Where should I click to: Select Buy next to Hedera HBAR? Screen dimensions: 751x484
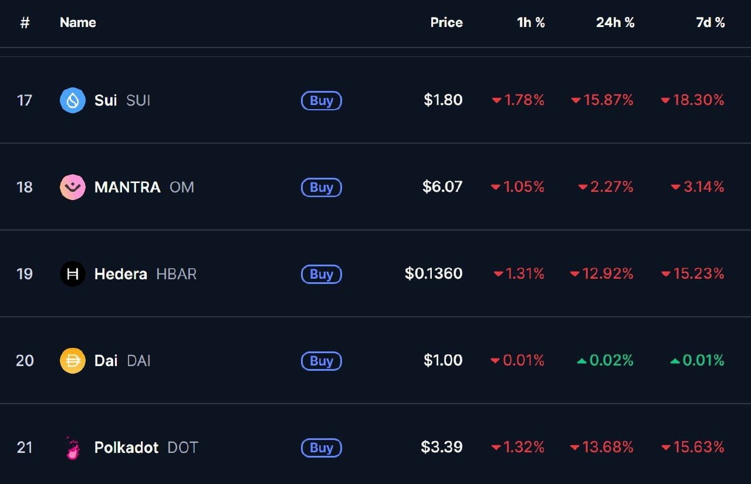322,274
